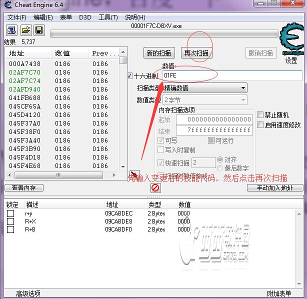Toggle the 写入时复制 checkbox
This screenshot has height=299, width=307.
(160, 150)
